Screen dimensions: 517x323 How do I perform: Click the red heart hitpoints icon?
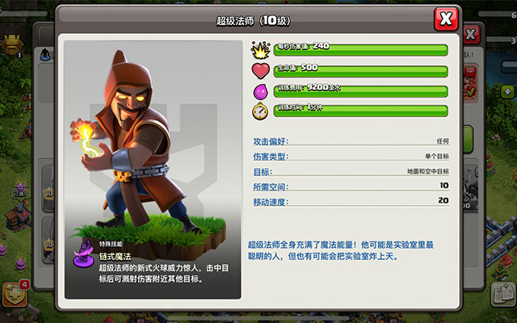[x=260, y=70]
